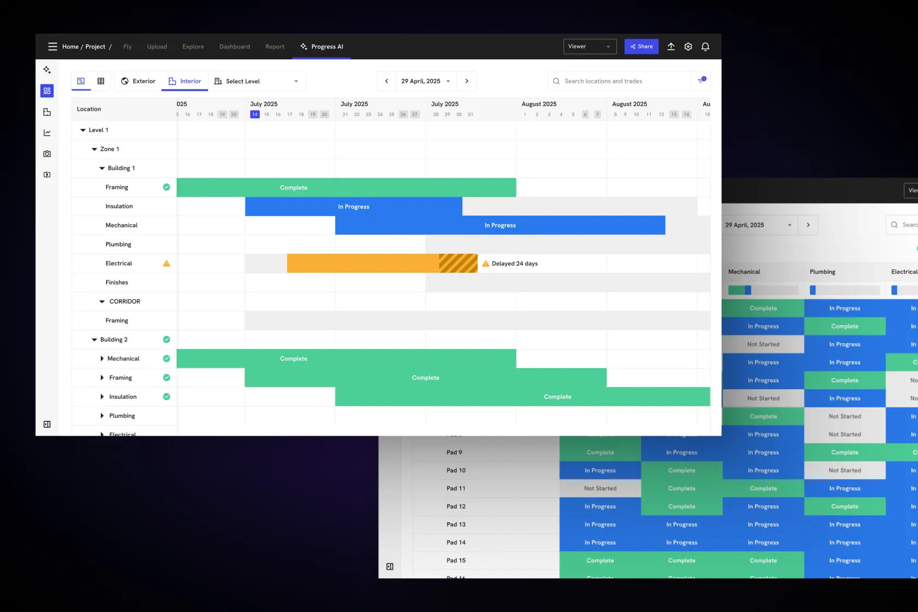Open date dropdown in back window

click(760, 225)
